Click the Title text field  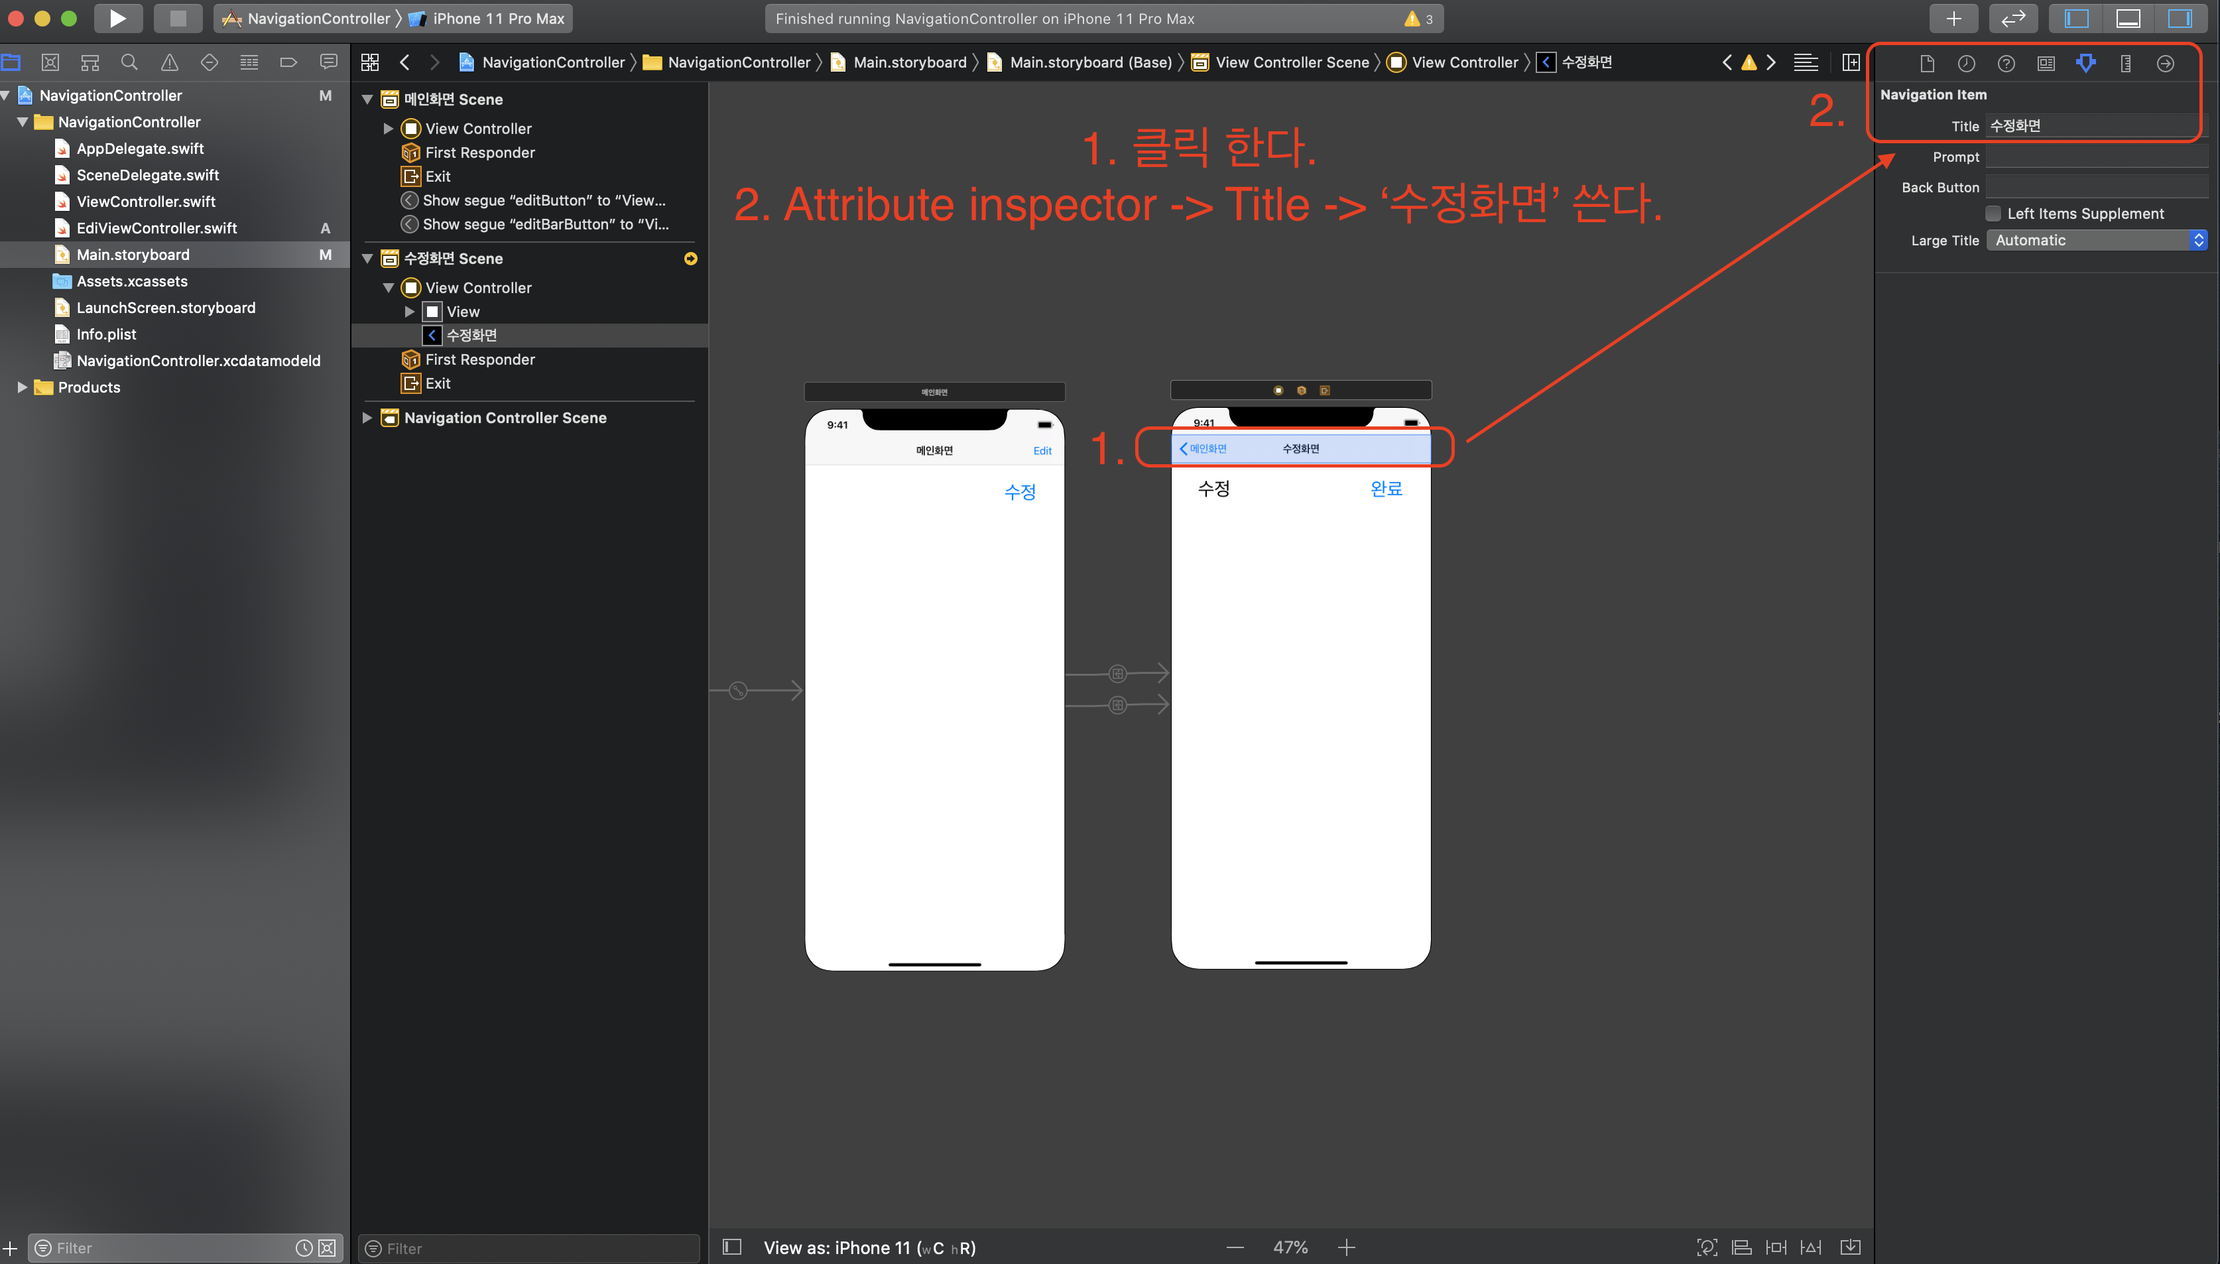[x=2095, y=126]
